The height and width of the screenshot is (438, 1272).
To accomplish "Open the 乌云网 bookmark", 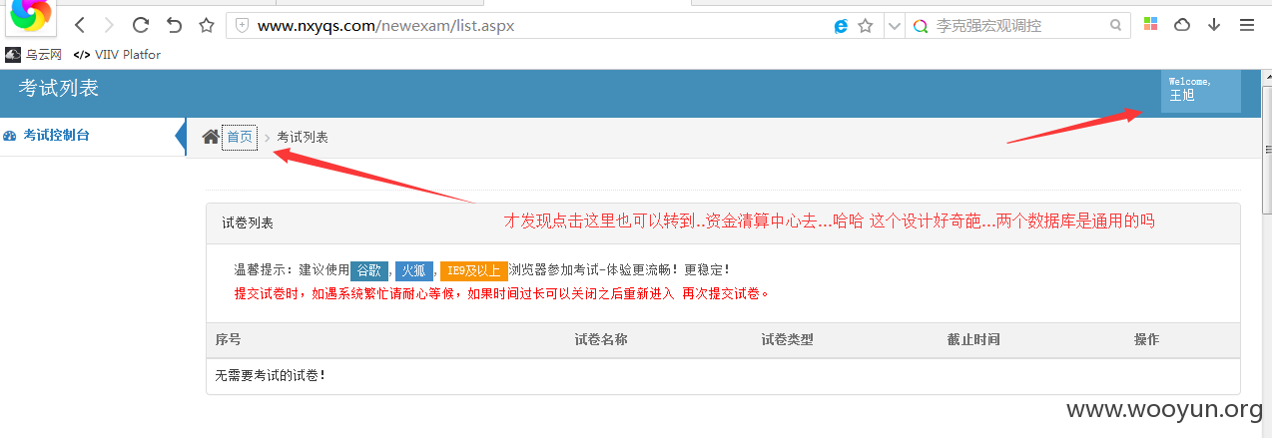I will tap(35, 55).
